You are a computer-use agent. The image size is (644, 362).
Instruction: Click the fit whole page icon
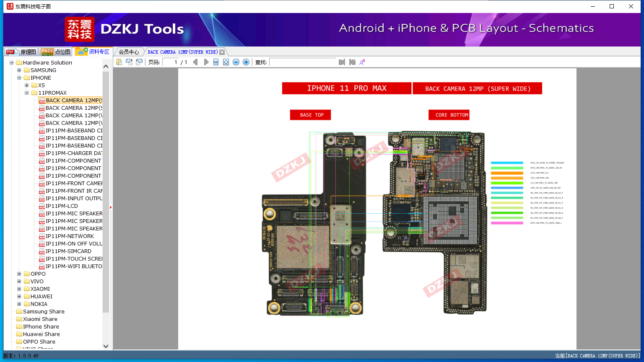click(x=226, y=62)
